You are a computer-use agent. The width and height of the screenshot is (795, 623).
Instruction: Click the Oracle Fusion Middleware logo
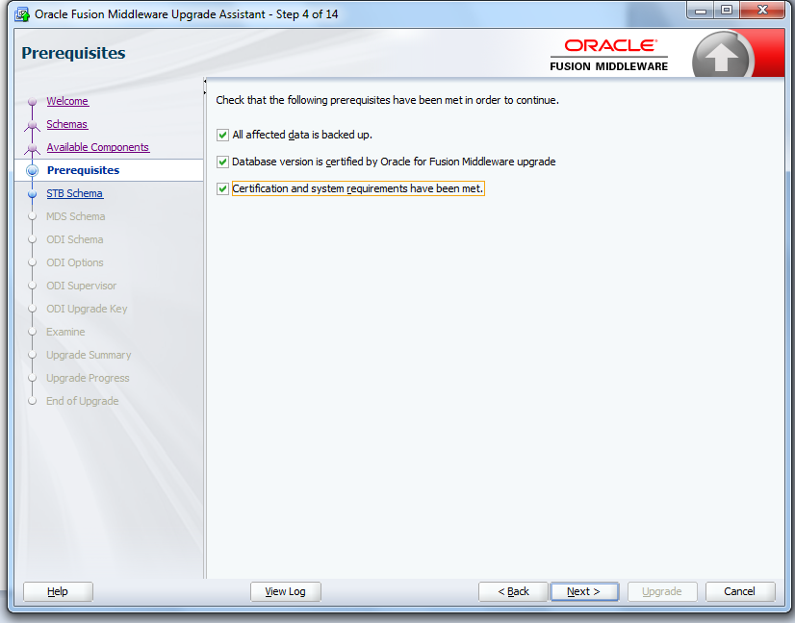point(609,55)
